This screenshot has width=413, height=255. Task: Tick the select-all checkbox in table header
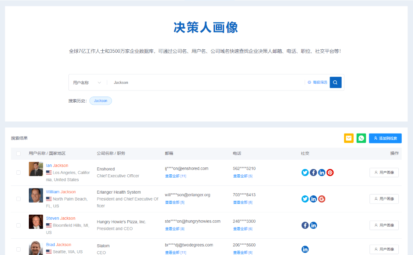[18, 153]
